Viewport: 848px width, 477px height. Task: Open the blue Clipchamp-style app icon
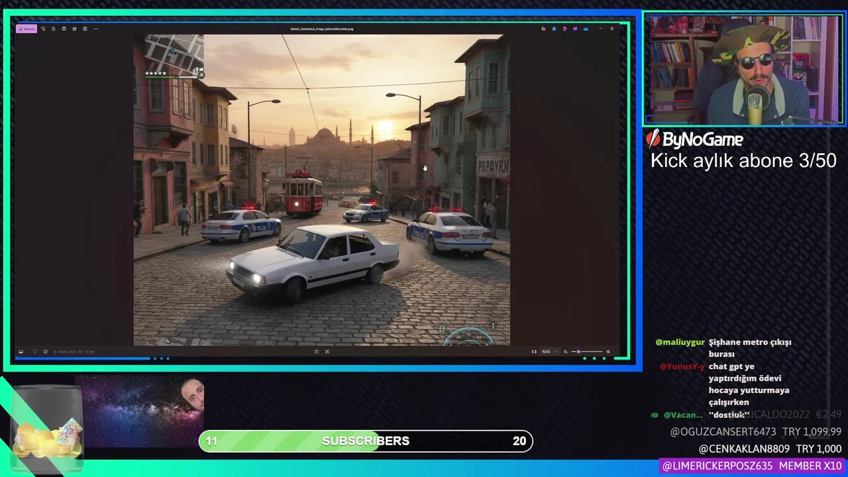[554, 29]
